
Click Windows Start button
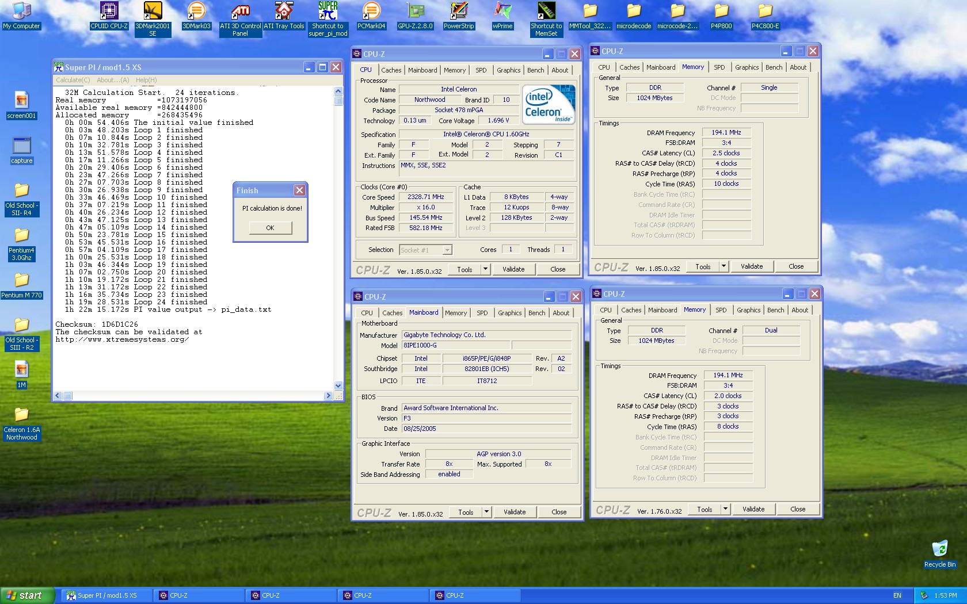click(x=28, y=595)
